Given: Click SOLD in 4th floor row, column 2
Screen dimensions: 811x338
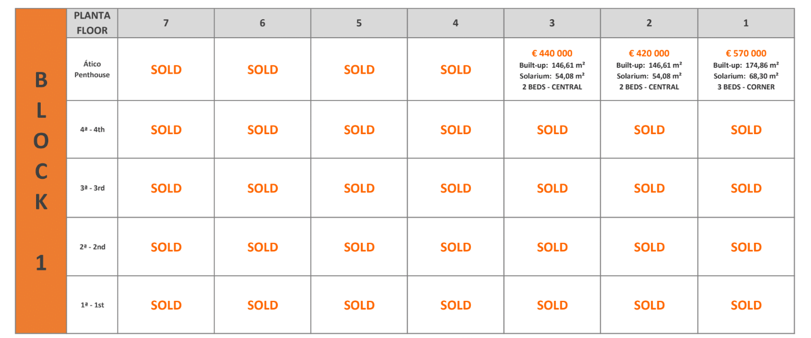Looking at the screenshot, I should click(649, 130).
